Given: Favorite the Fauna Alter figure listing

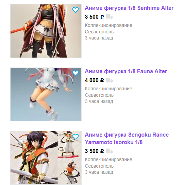Looking at the screenshot, I should pyautogui.click(x=76, y=73).
